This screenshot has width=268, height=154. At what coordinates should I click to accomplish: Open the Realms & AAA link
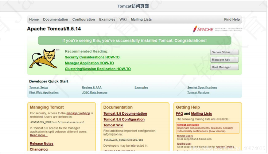[x=91, y=87]
